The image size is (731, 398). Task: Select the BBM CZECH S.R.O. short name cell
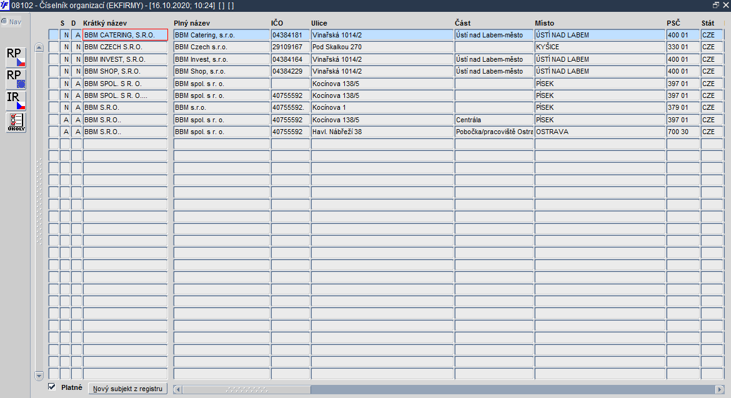click(125, 47)
